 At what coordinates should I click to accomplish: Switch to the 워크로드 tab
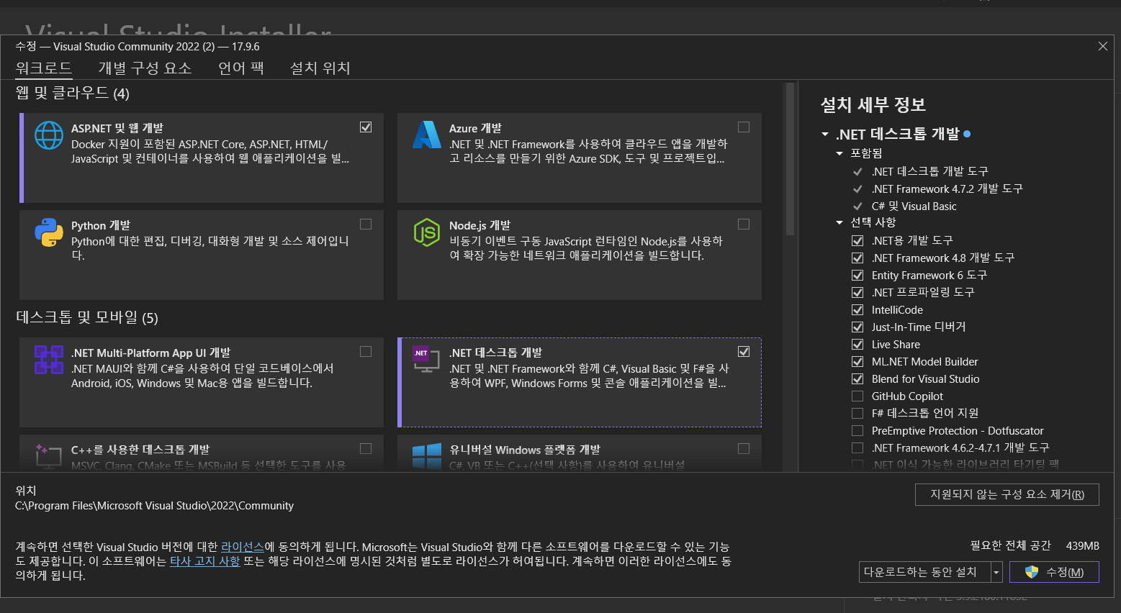click(43, 68)
